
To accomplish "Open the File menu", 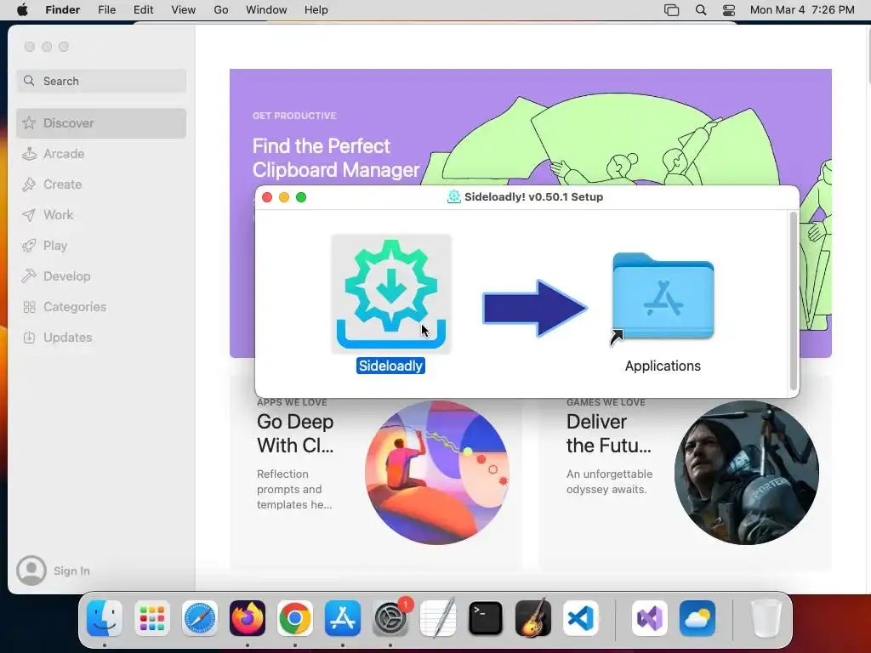I will 106,10.
